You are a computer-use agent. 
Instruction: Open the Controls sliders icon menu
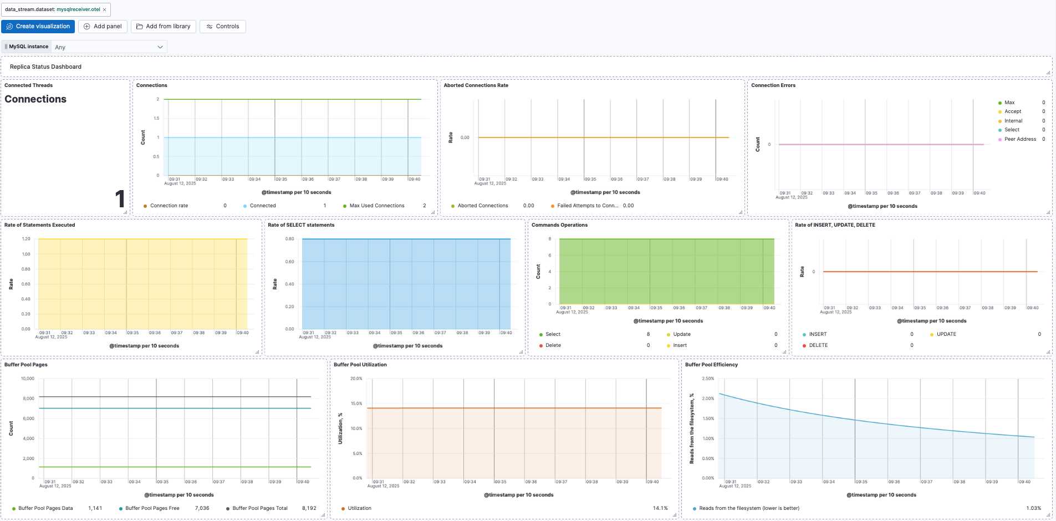pyautogui.click(x=210, y=27)
